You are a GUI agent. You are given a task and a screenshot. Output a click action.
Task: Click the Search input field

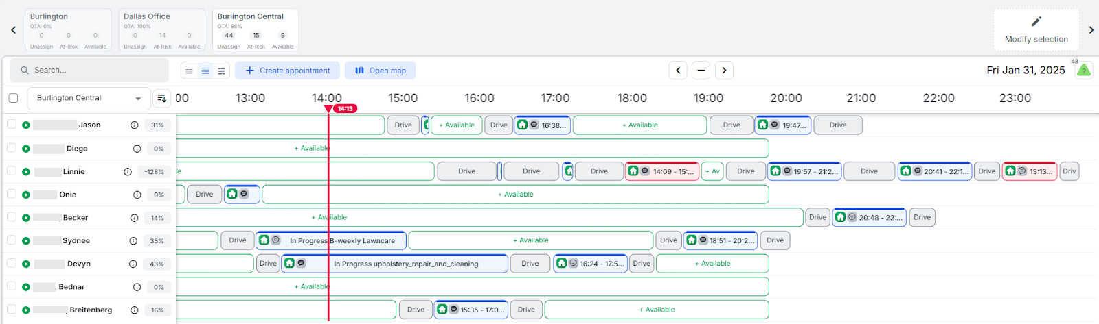pos(89,70)
